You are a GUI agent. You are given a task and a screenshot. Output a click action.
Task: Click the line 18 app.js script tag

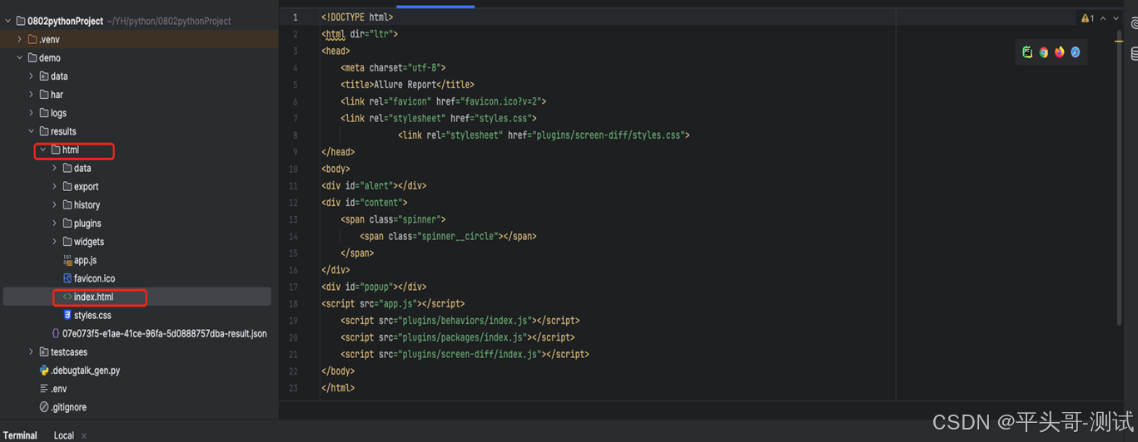point(393,303)
